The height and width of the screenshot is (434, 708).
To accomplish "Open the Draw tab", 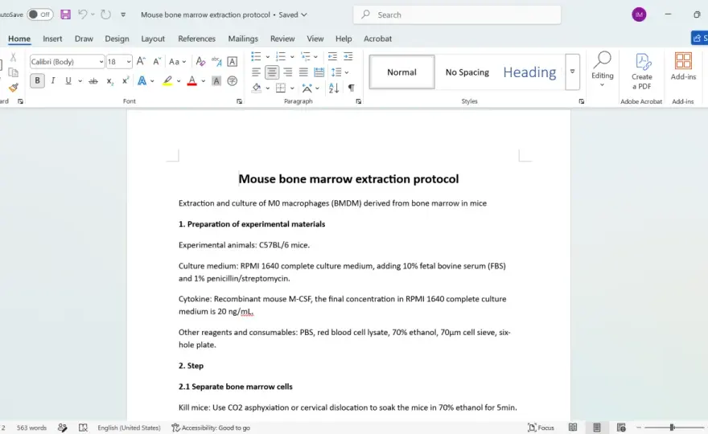I will [84, 39].
